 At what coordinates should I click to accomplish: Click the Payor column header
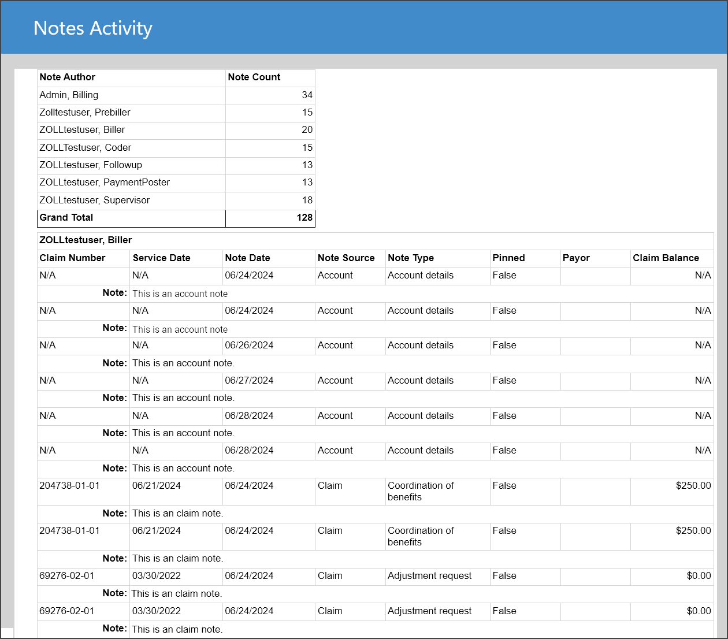(576, 258)
